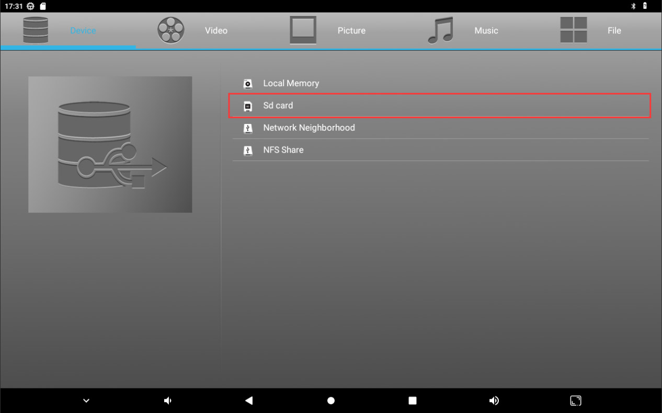Click the Local Memory disk icon
The width and height of the screenshot is (662, 413).
(x=248, y=84)
